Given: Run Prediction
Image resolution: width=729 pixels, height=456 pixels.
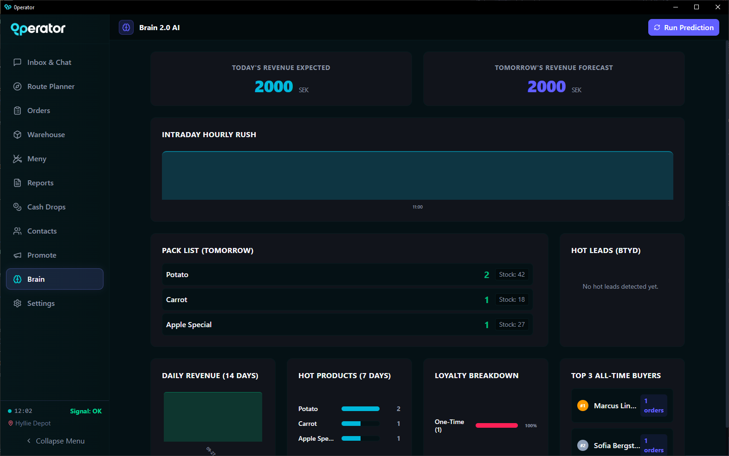Looking at the screenshot, I should (x=684, y=27).
